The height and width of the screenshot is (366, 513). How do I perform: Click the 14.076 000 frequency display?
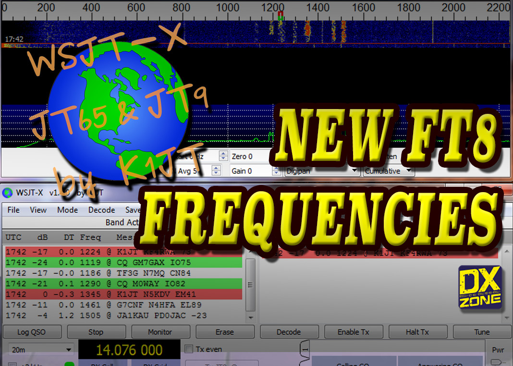(129, 350)
